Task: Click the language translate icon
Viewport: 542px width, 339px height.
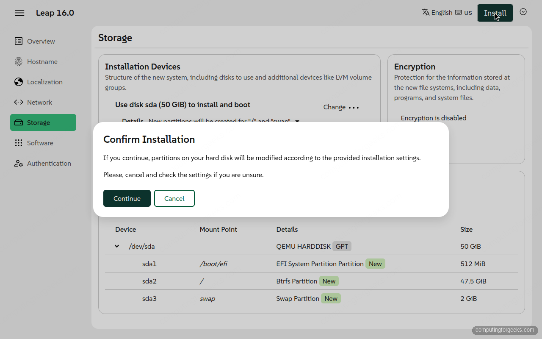Action: click(x=426, y=12)
